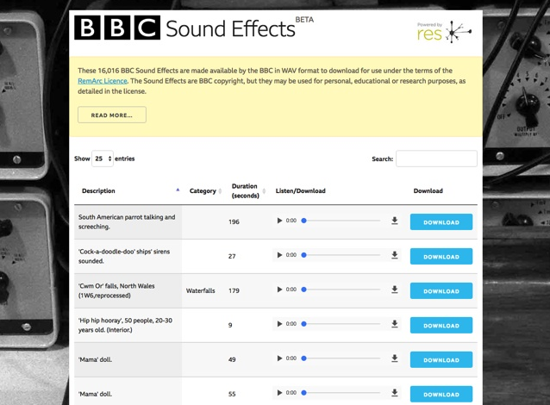The width and height of the screenshot is (550, 405).
Task: Download the South American parrot WAV
Action: click(x=441, y=222)
